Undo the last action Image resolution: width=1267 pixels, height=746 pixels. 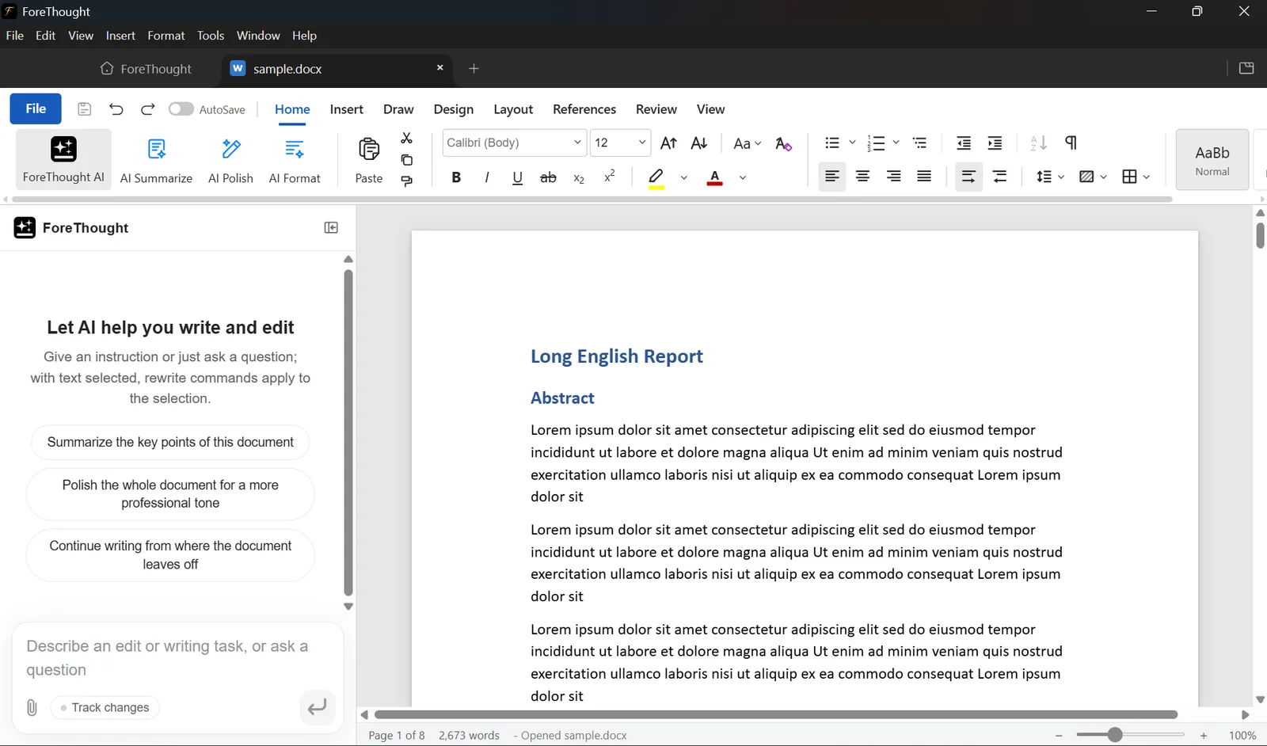tap(116, 109)
